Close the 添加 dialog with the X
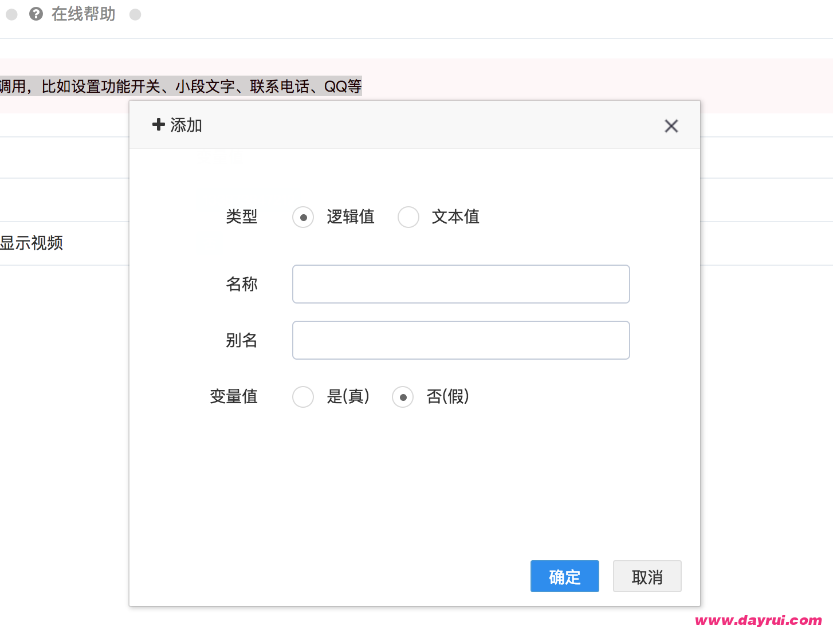Viewport: 833px width, 630px height. 671,126
